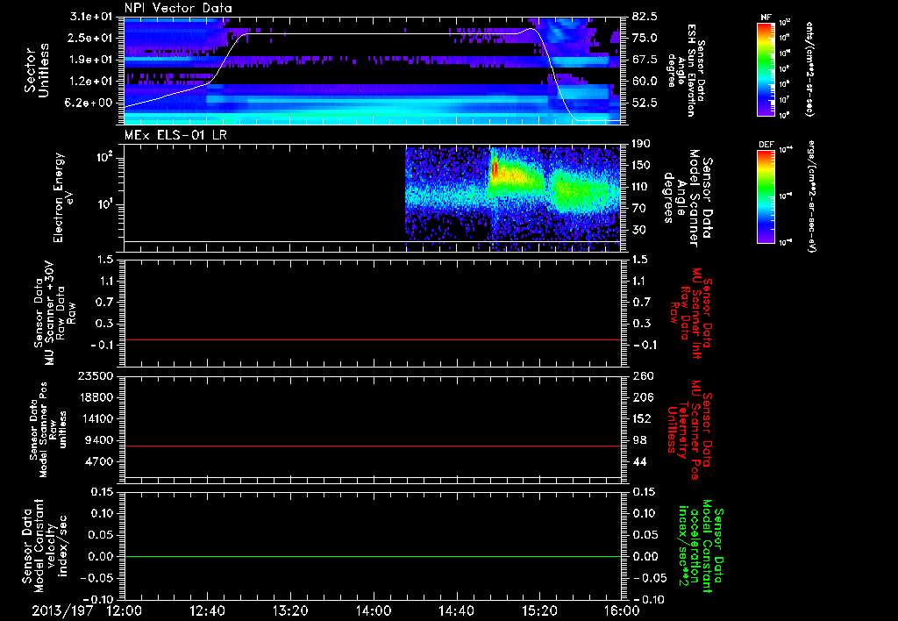Click the 16:00 time axis label

pyautogui.click(x=622, y=610)
